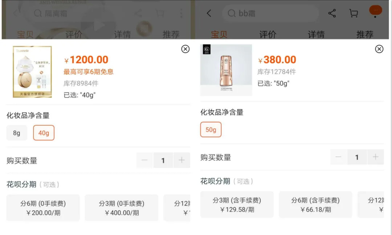
Task: Select the 8g net content option
Action: pyautogui.click(x=17, y=133)
